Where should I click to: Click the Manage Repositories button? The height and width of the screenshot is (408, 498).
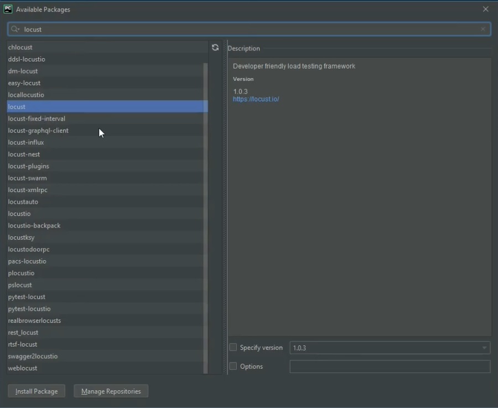111,391
